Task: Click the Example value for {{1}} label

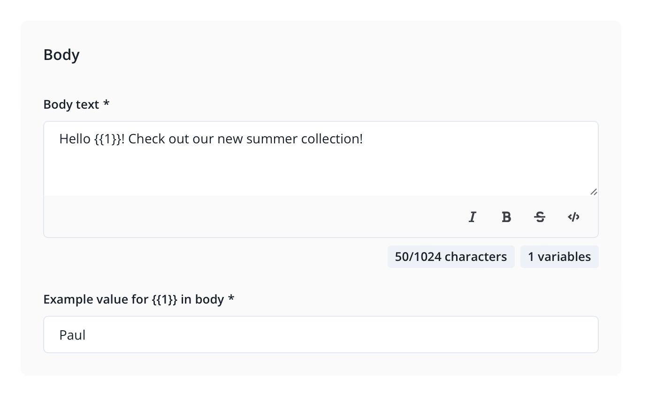Action: [133, 299]
